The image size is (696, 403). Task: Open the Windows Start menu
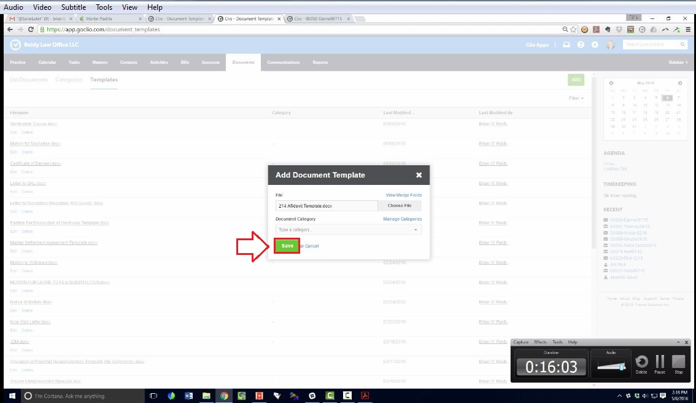12,396
